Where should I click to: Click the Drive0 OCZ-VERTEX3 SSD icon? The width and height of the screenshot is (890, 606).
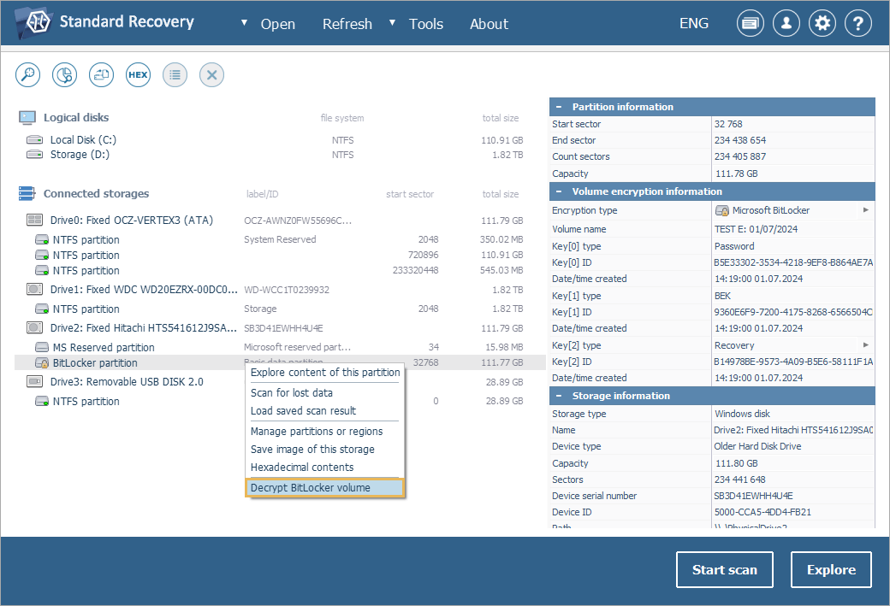click(x=34, y=220)
